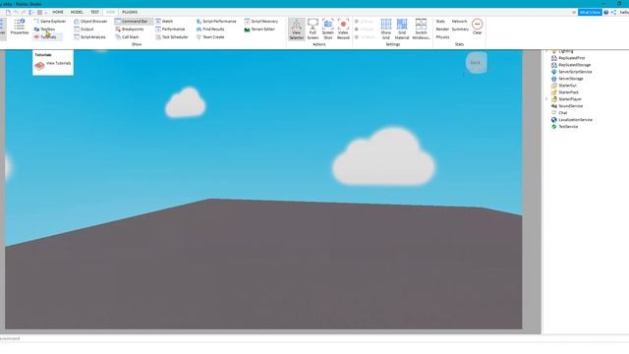Click the share icon beside help
This screenshot has height=354, width=629.
pyautogui.click(x=613, y=13)
